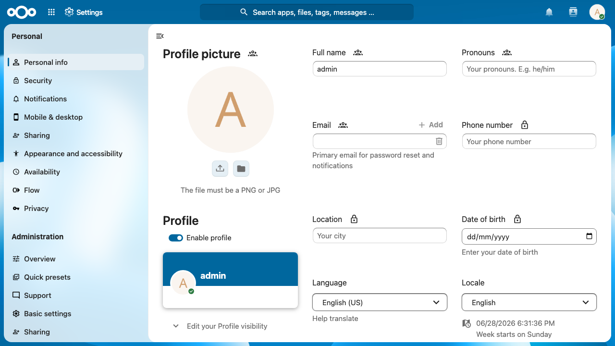Open the Language dropdown showing English (US)
615x346 pixels.
click(x=380, y=302)
